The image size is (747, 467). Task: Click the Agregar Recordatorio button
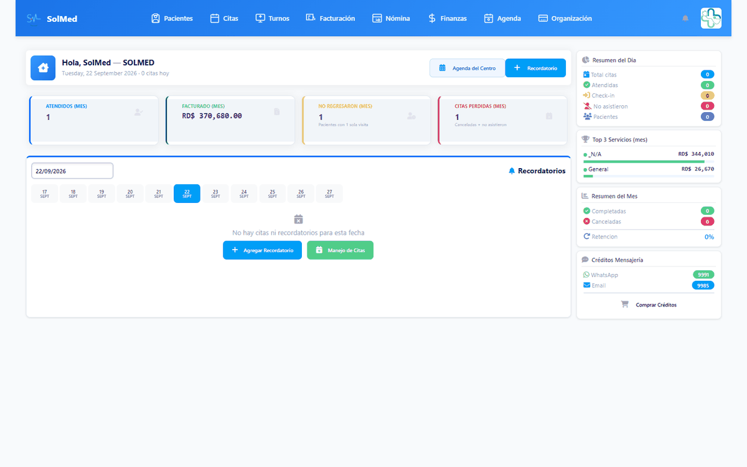(262, 250)
